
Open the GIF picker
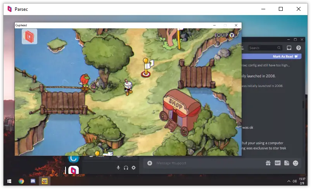[x=277, y=163]
